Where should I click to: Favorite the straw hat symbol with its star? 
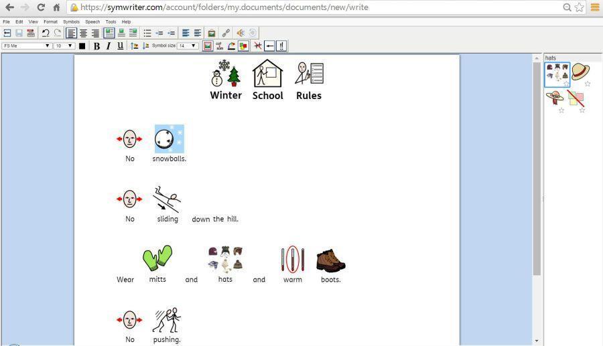click(588, 84)
